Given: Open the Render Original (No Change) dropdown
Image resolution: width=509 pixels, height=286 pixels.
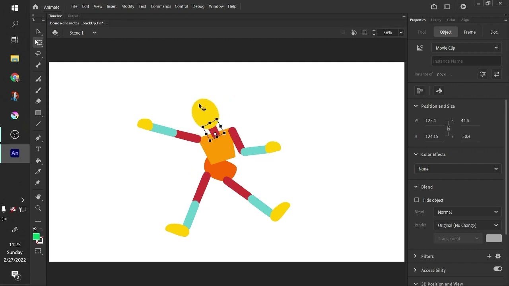Looking at the screenshot, I should point(467,225).
